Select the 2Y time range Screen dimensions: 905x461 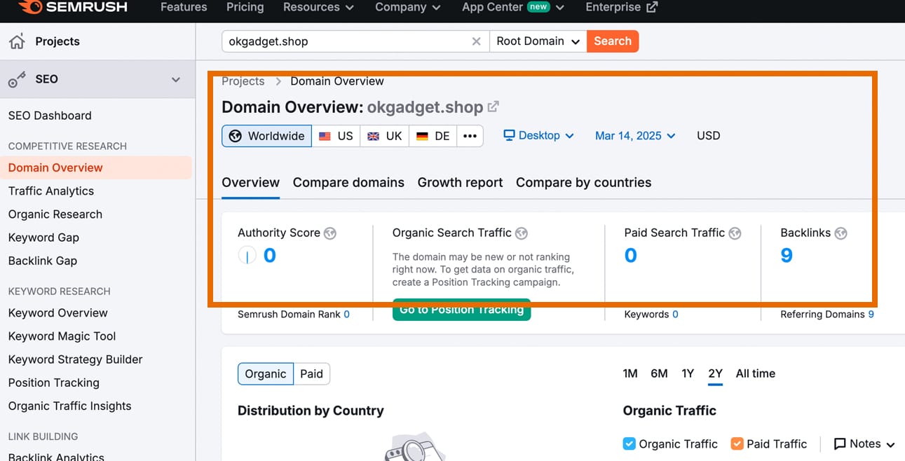click(715, 373)
